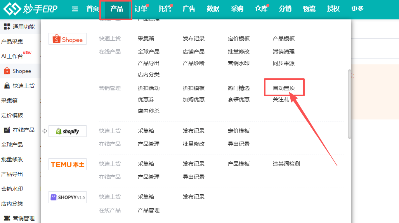399x223 pixels.
Task: Select 批量修改 in left sidebar
Action: pyautogui.click(x=12, y=159)
